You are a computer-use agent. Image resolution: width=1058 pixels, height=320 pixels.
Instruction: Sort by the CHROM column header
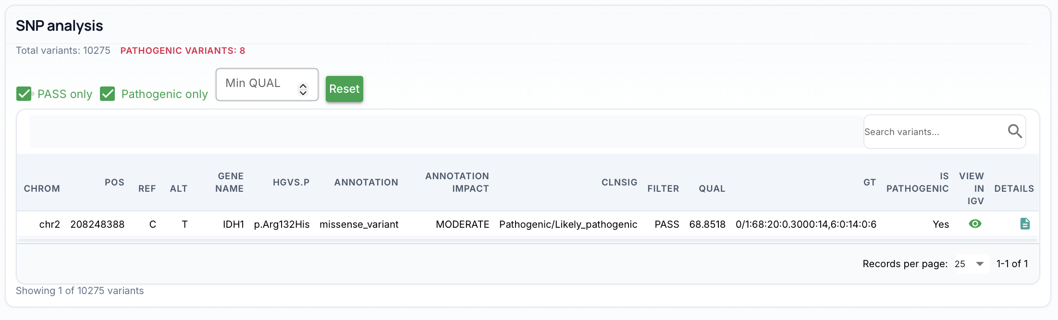coord(42,188)
